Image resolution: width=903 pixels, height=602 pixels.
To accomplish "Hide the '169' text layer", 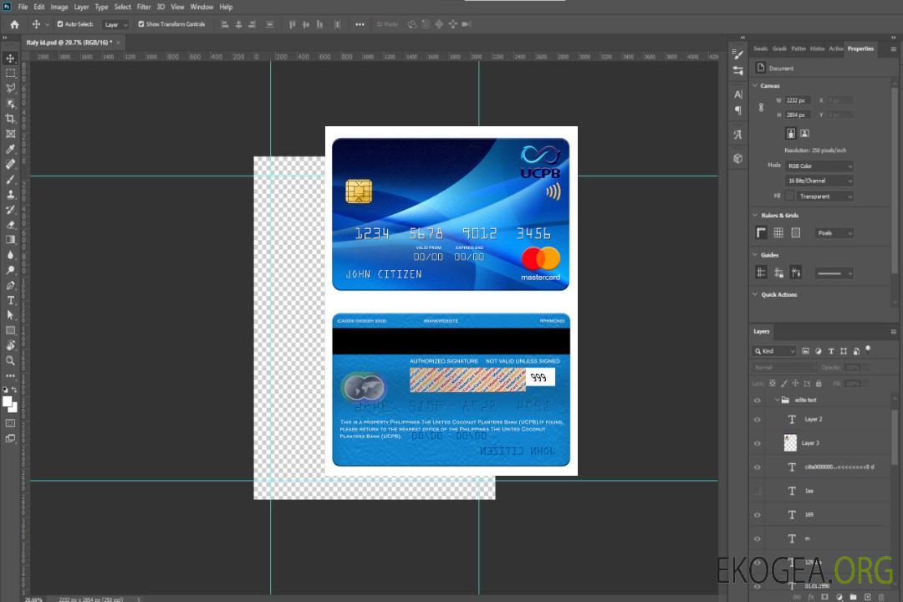I will tap(758, 515).
